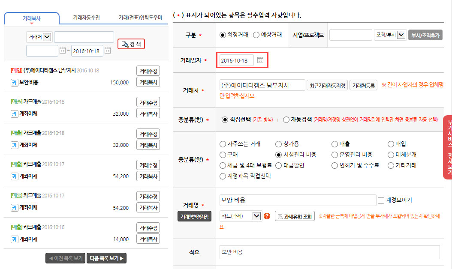The width and height of the screenshot is (452, 269).
Task: Click the 거래처 search text field
Action: pyautogui.click(x=84, y=37)
